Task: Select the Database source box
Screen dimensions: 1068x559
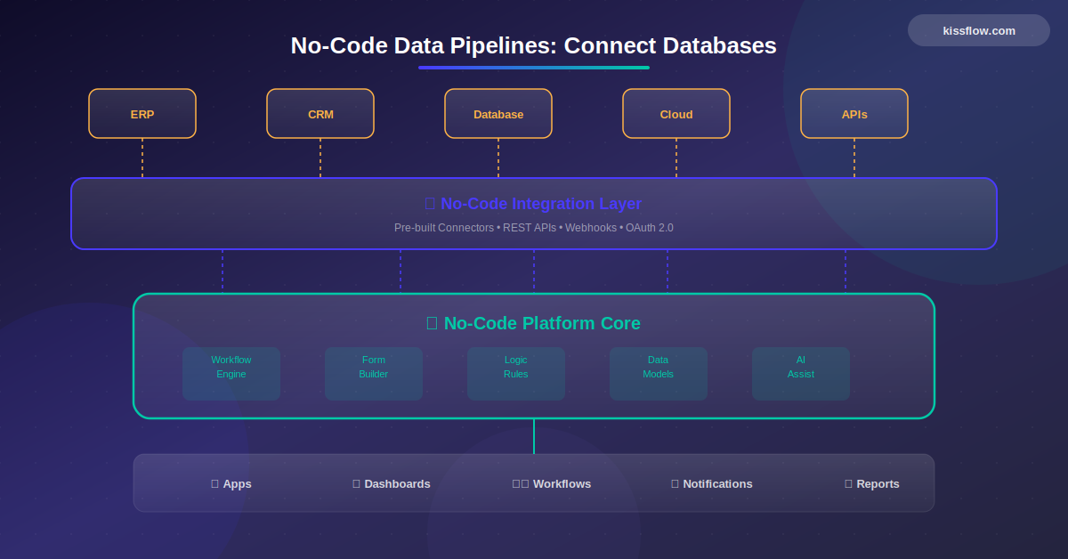Action: pyautogui.click(x=498, y=114)
